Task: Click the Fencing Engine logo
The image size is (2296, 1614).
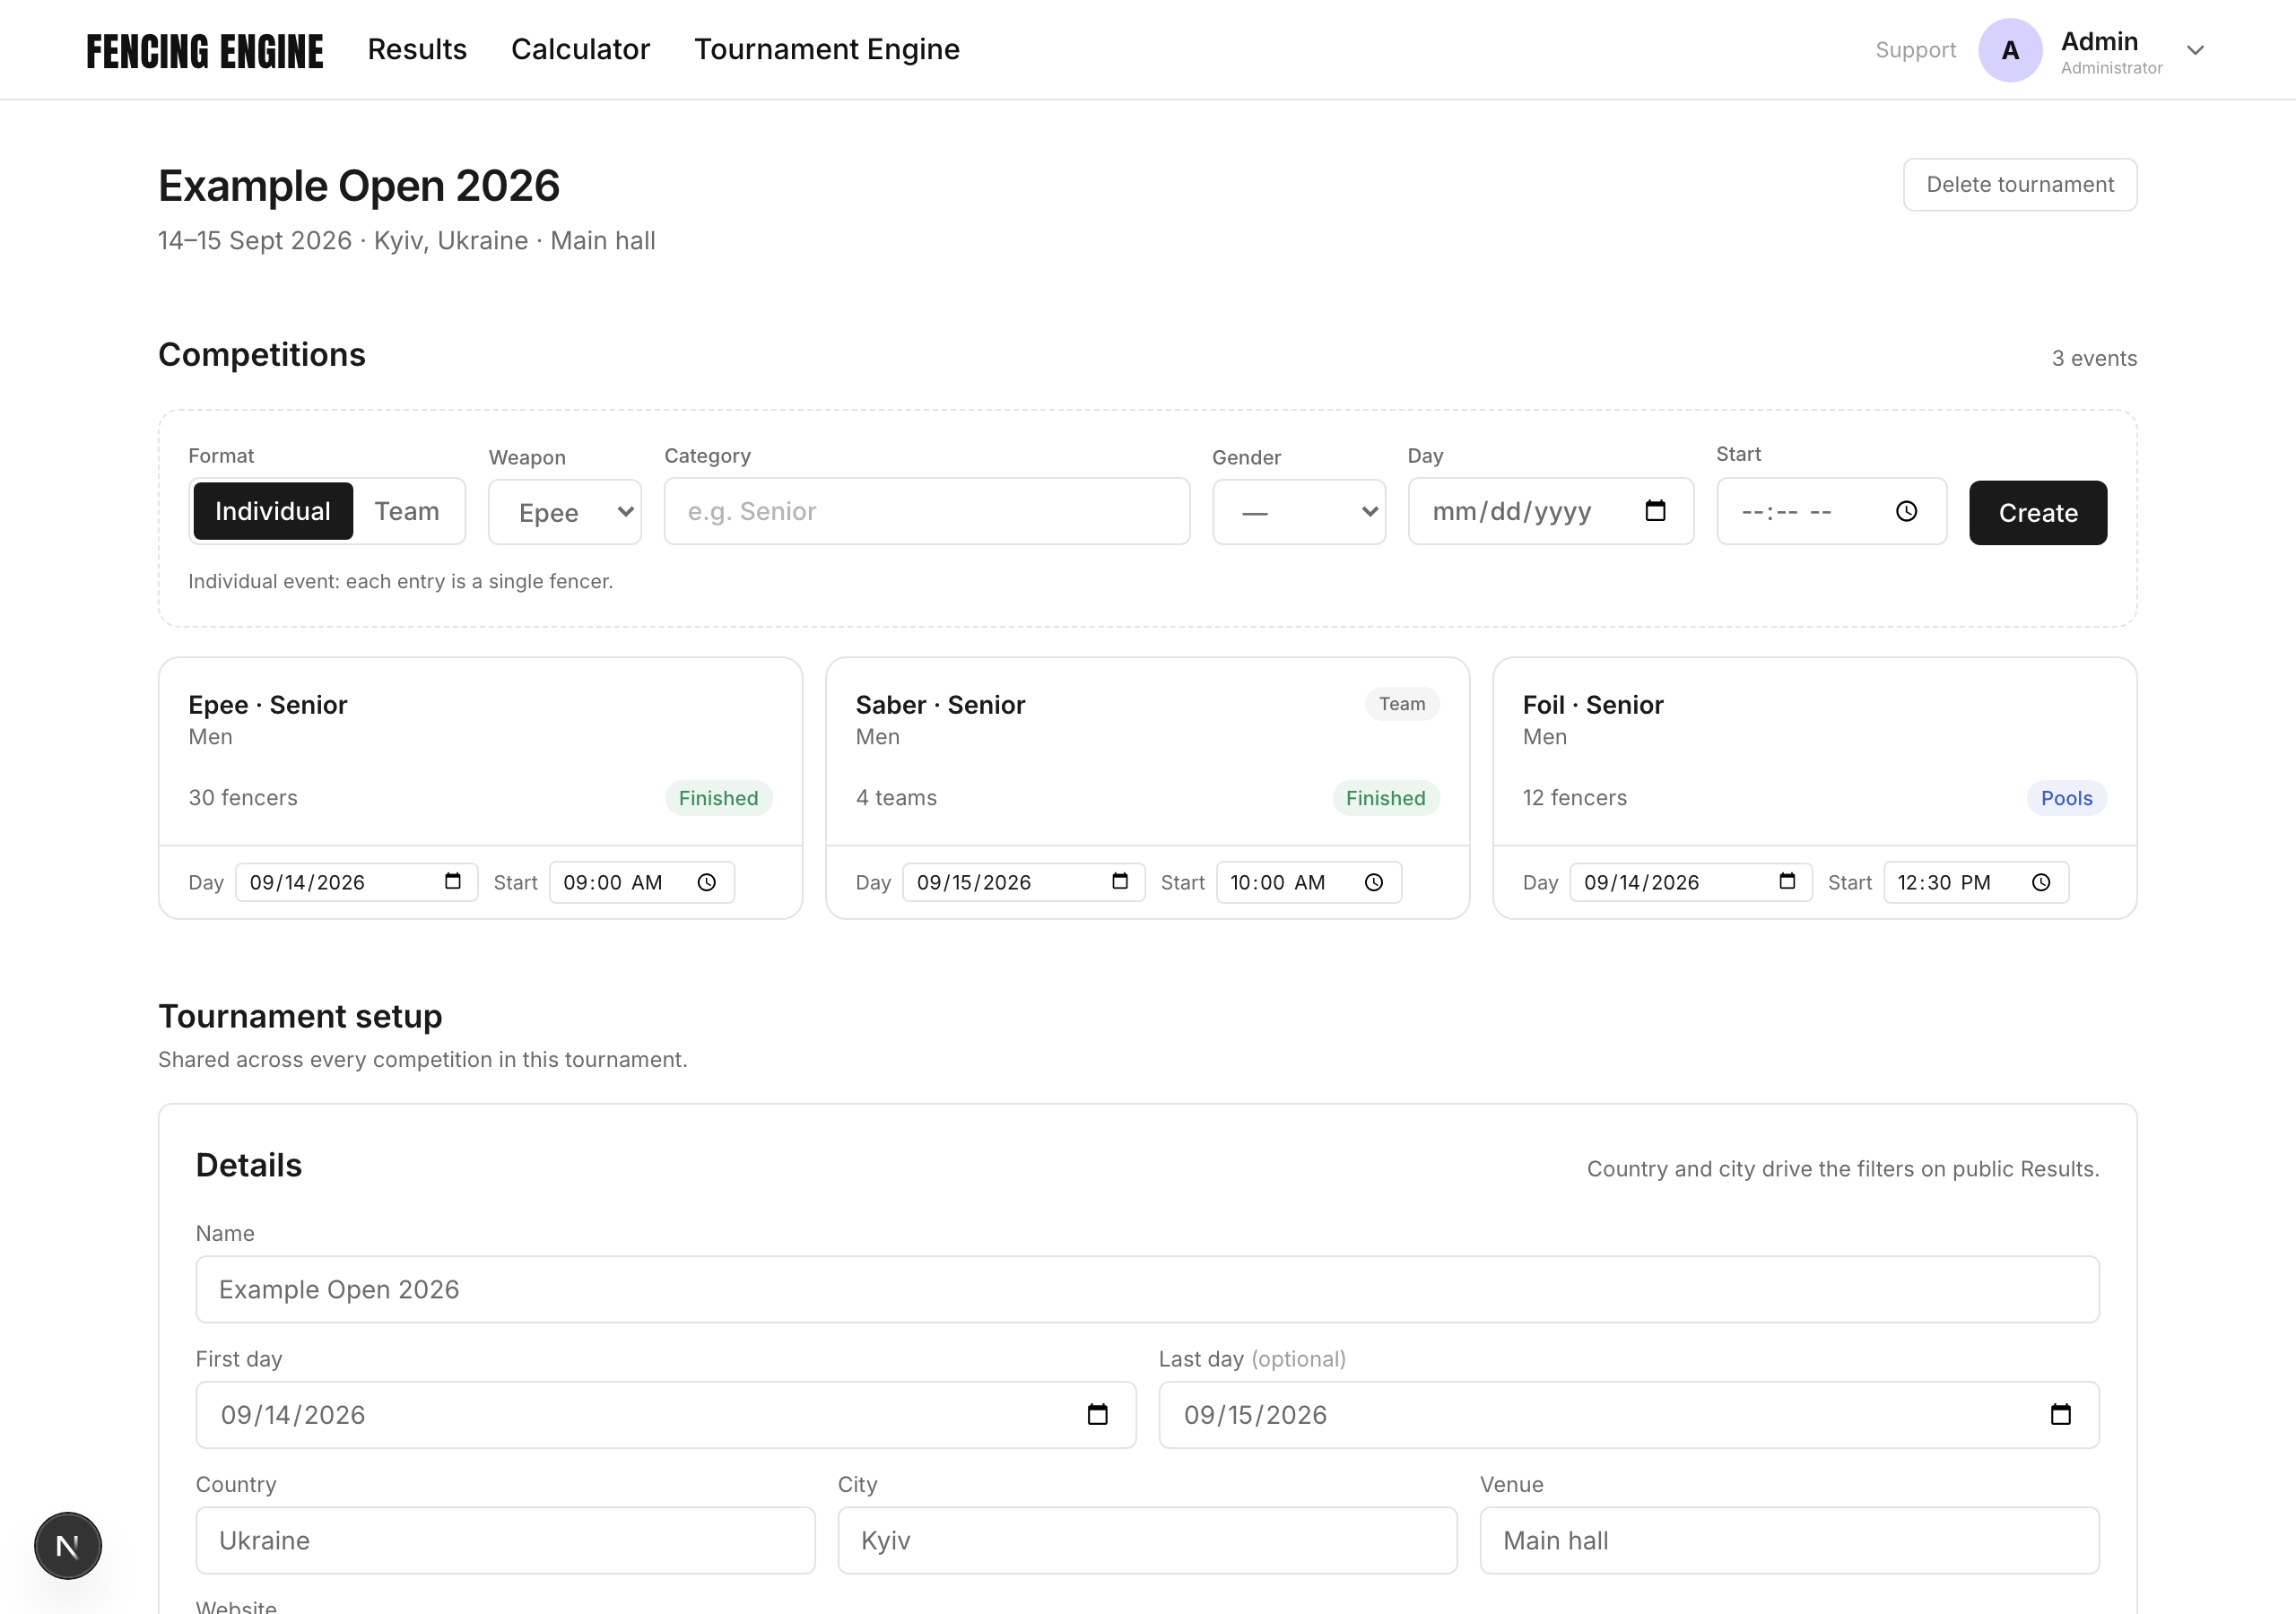Action: [205, 51]
